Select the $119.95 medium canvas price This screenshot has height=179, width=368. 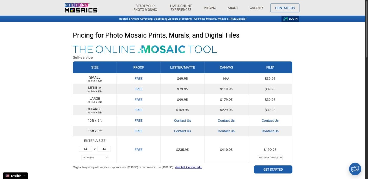coord(226,89)
